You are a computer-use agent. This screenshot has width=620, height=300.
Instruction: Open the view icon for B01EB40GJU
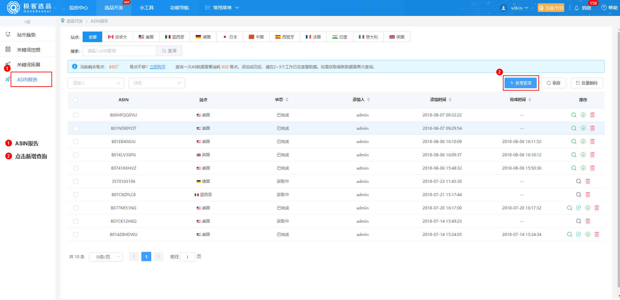(x=574, y=141)
